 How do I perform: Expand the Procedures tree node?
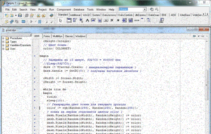[3, 38]
